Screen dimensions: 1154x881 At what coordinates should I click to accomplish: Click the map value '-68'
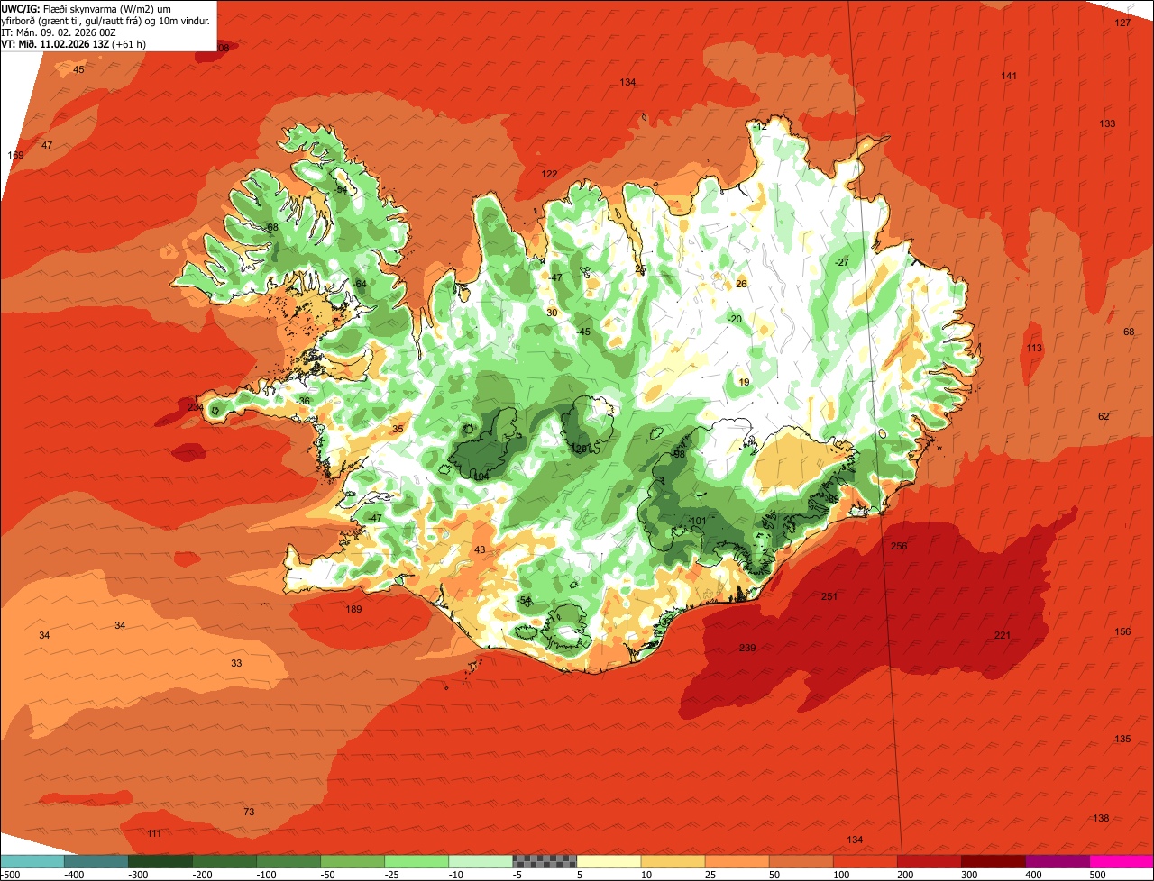(x=270, y=228)
